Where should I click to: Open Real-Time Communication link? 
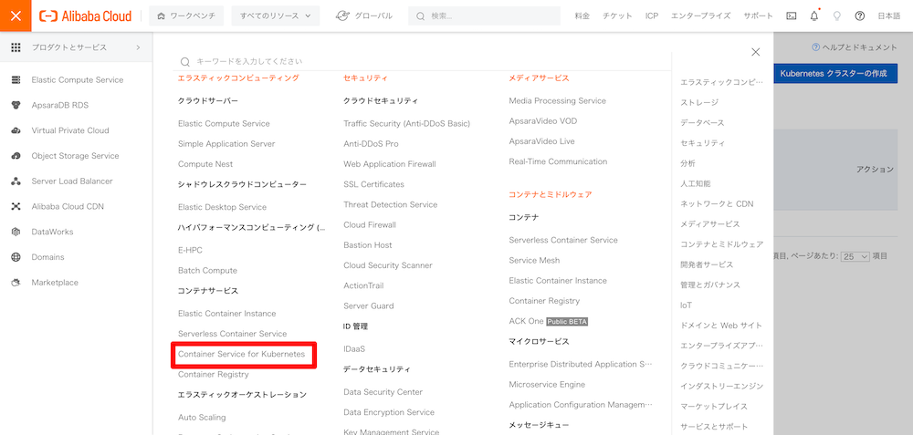pos(558,161)
